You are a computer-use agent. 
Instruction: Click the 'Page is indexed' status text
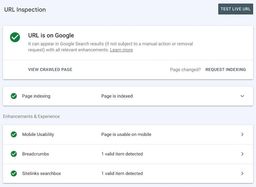pyautogui.click(x=117, y=96)
